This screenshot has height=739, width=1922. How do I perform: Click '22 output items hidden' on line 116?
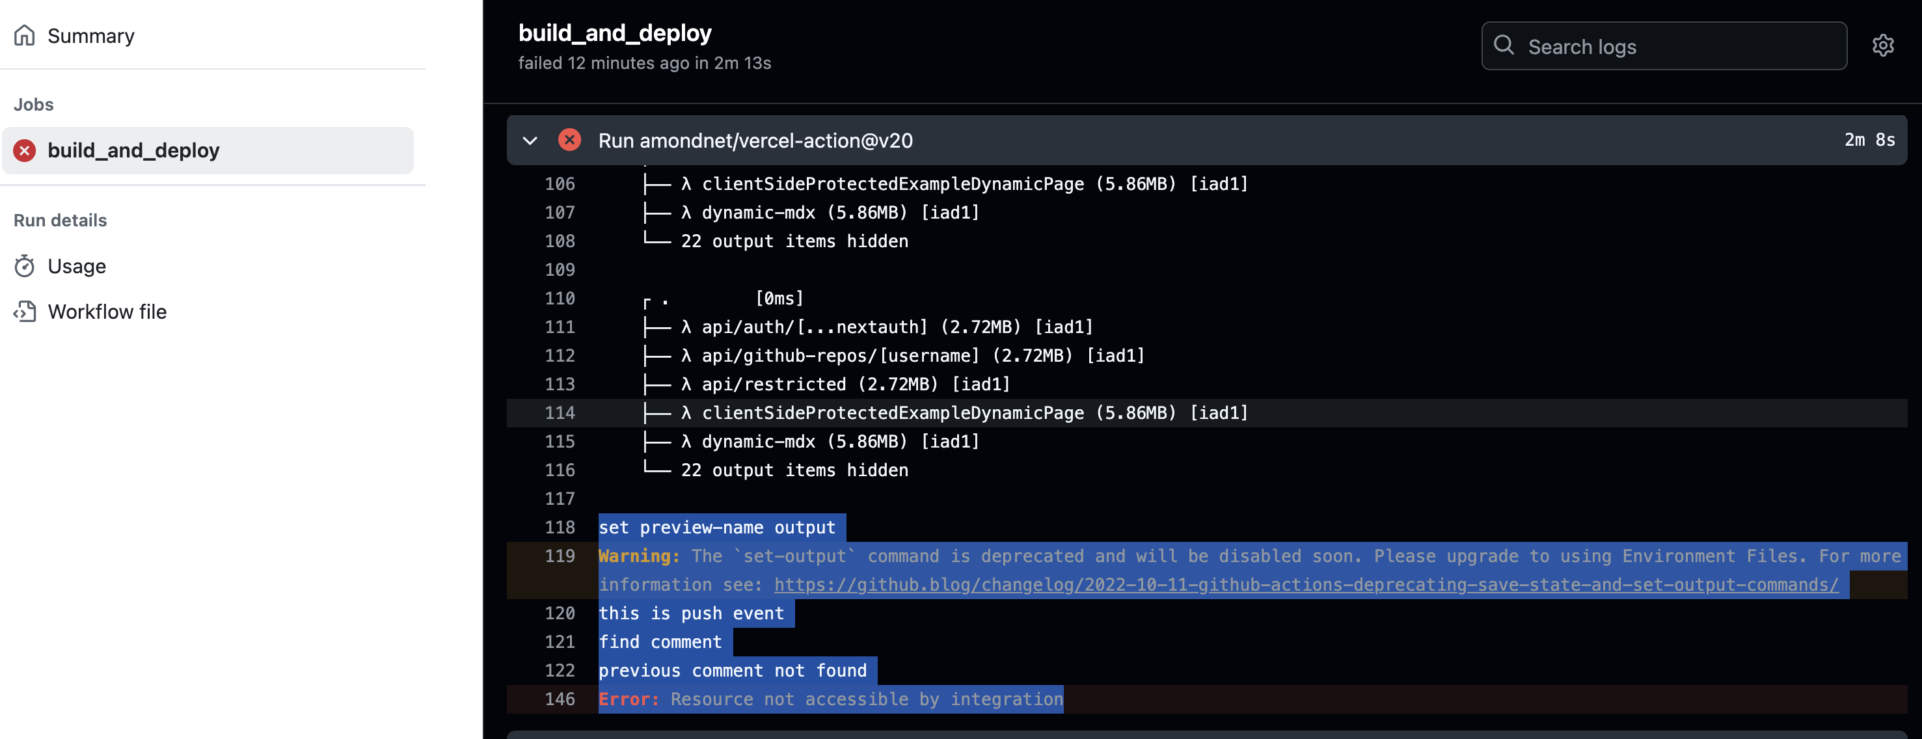tap(794, 470)
